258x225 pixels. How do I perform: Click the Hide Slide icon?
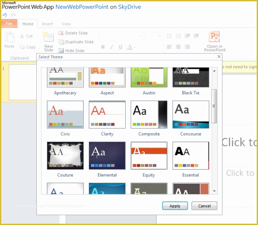61,50
